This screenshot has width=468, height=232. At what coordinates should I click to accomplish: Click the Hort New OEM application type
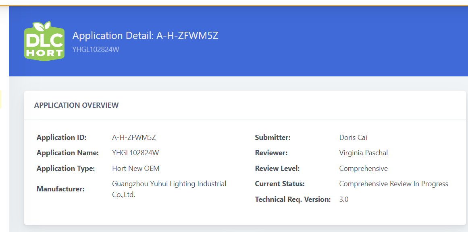point(136,168)
